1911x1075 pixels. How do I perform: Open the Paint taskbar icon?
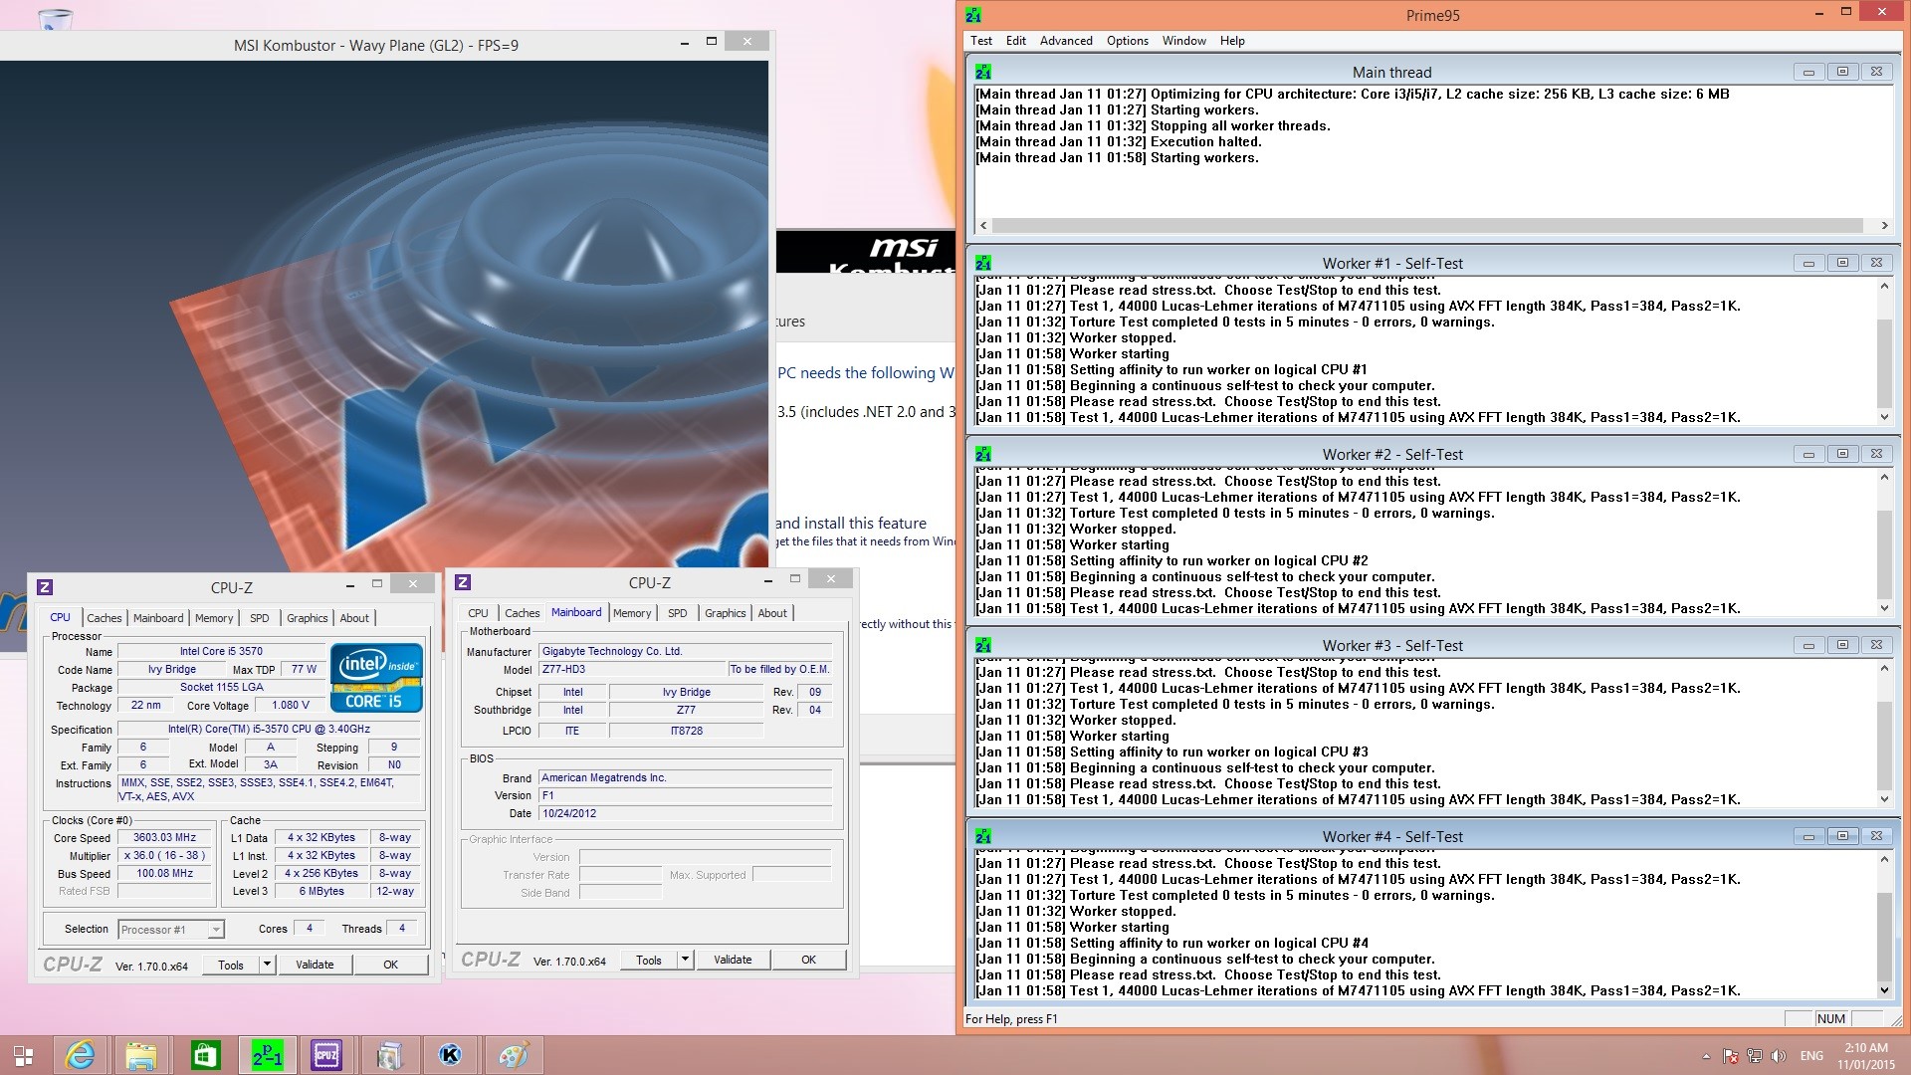[514, 1056]
